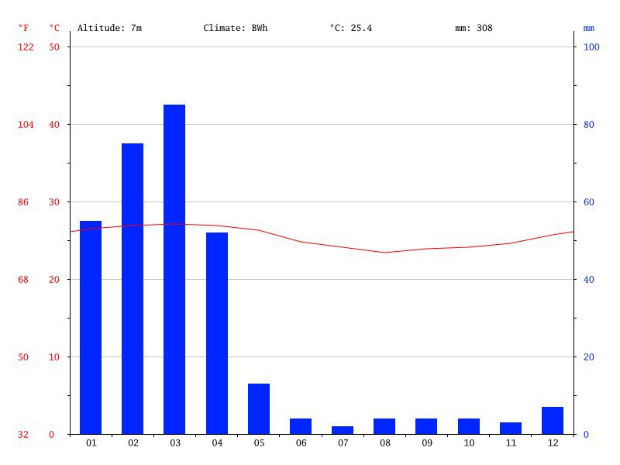Click the 122 Fahrenheit axis value
The image size is (620, 465).
26,47
